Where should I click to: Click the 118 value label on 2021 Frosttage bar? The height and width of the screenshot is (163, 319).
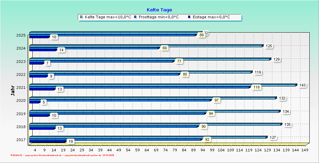click(256, 87)
